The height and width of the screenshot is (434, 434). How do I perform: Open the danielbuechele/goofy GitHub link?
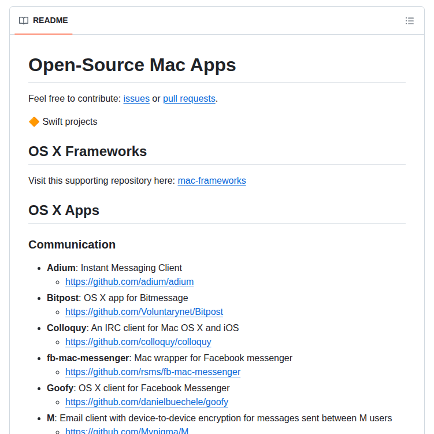click(147, 402)
